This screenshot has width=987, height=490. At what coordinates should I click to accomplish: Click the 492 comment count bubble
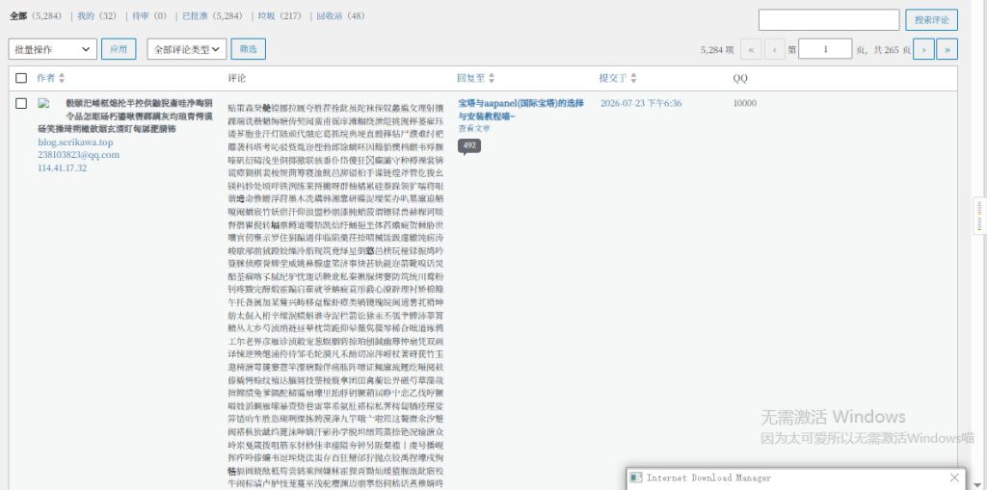(469, 146)
